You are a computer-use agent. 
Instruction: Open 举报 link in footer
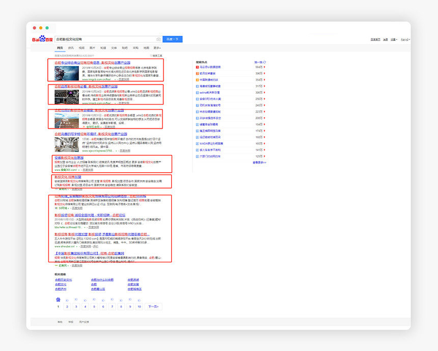point(71,322)
